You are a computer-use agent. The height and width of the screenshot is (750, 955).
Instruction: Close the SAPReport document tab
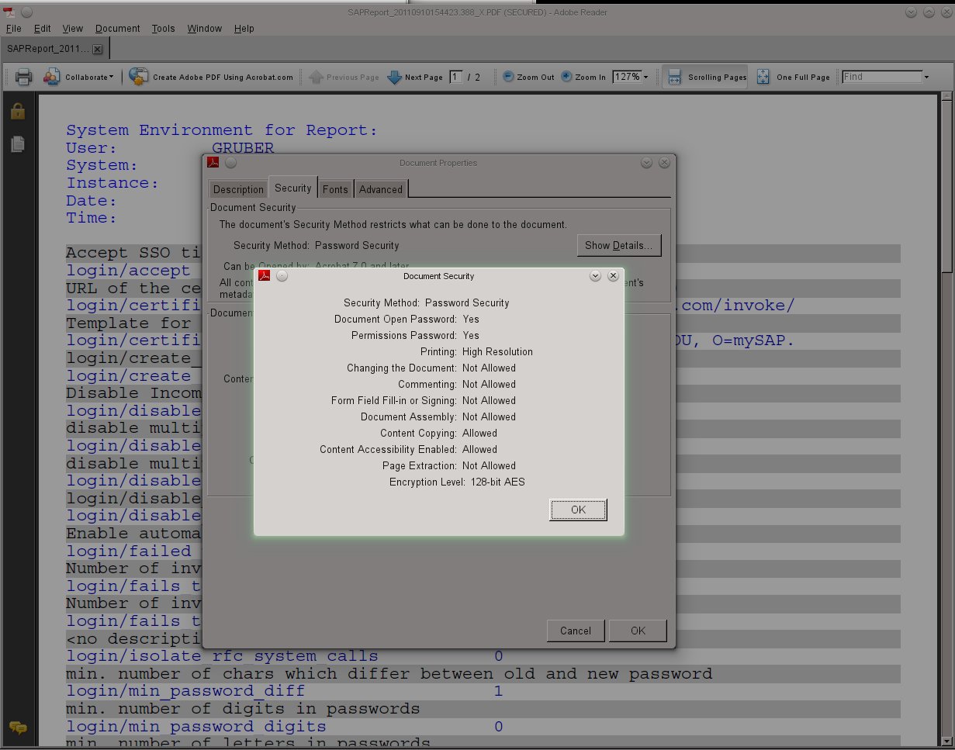tap(97, 49)
